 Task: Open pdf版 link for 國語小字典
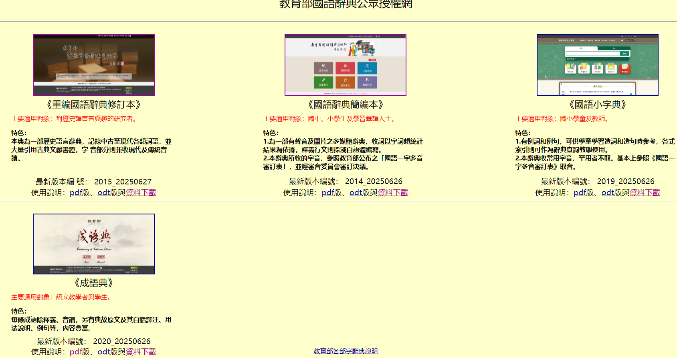[584, 192]
